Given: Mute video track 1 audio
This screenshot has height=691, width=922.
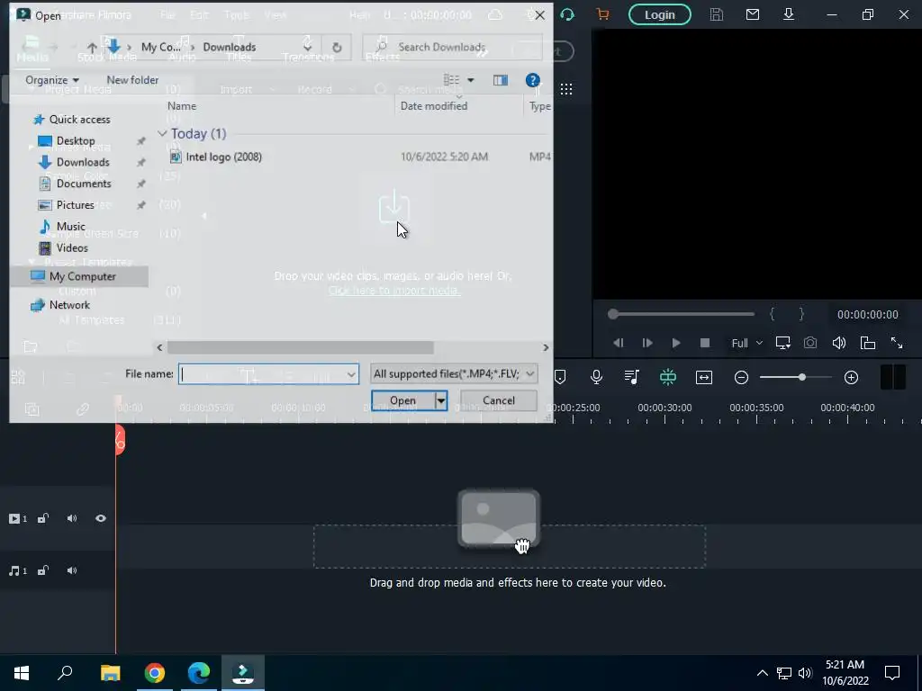Looking at the screenshot, I should tap(72, 518).
